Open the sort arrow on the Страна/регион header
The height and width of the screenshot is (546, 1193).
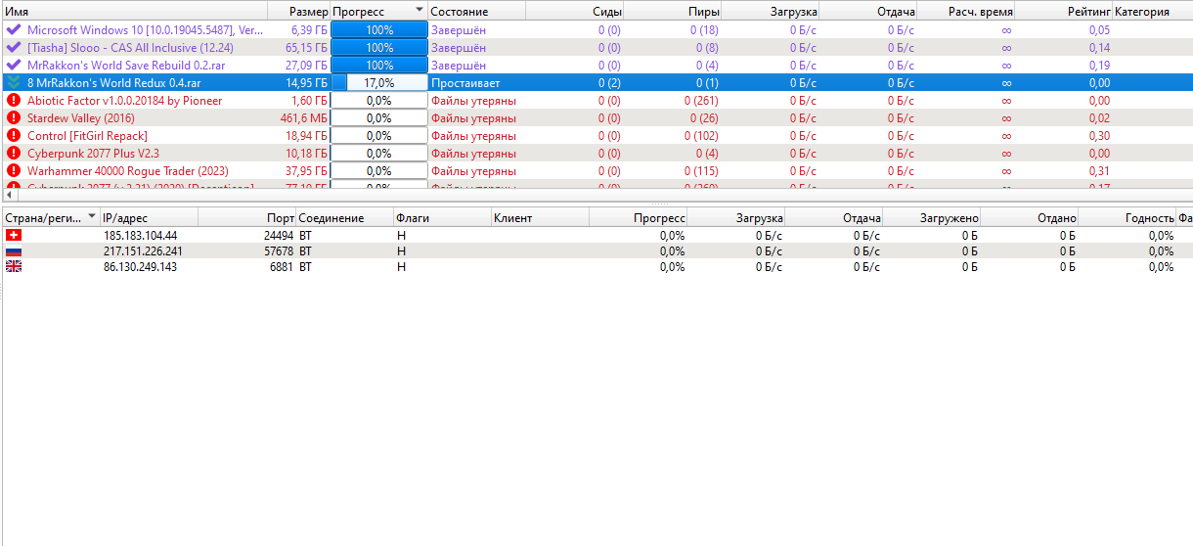[93, 216]
